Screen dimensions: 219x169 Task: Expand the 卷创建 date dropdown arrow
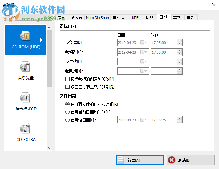(x=146, y=42)
